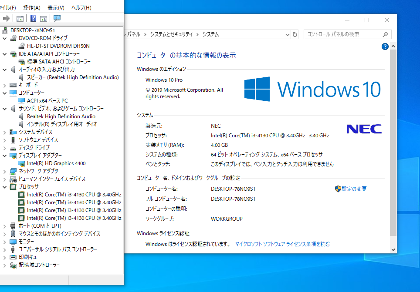This screenshot has height=292, width=420.
Task: Click the human interface device category icon
Action: point(13,179)
